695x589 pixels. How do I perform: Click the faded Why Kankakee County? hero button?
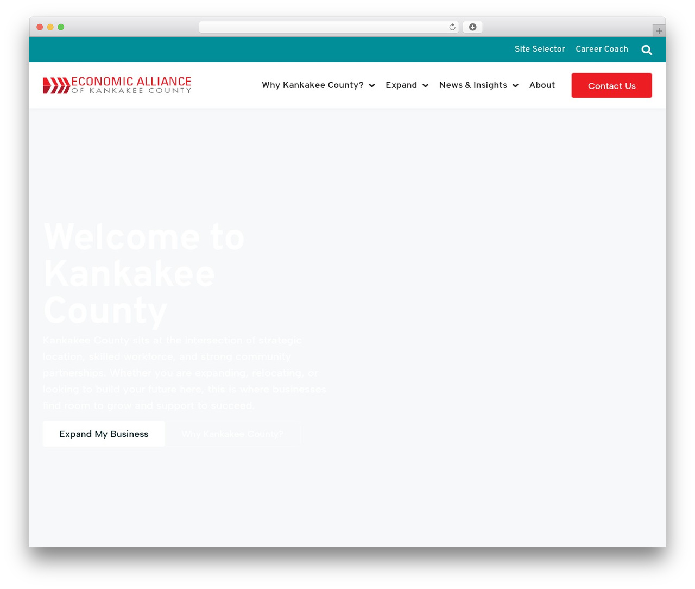232,434
